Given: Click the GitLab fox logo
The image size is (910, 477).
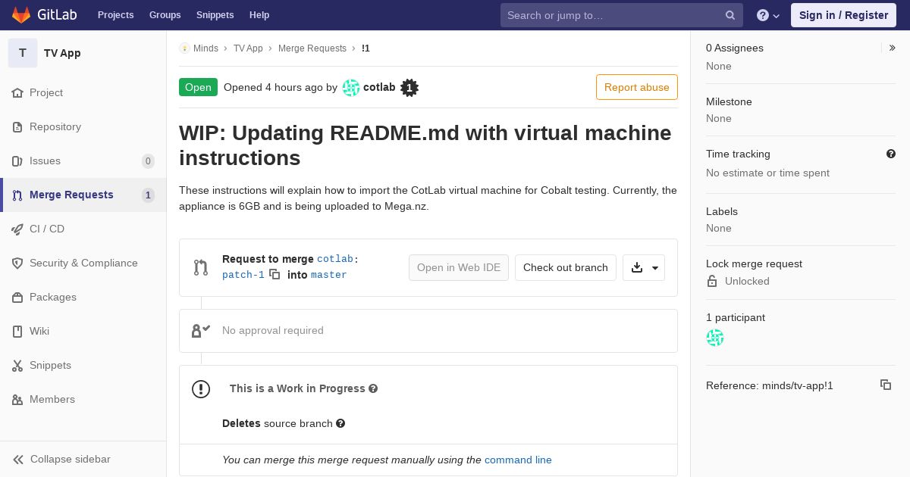Looking at the screenshot, I should coord(21,15).
